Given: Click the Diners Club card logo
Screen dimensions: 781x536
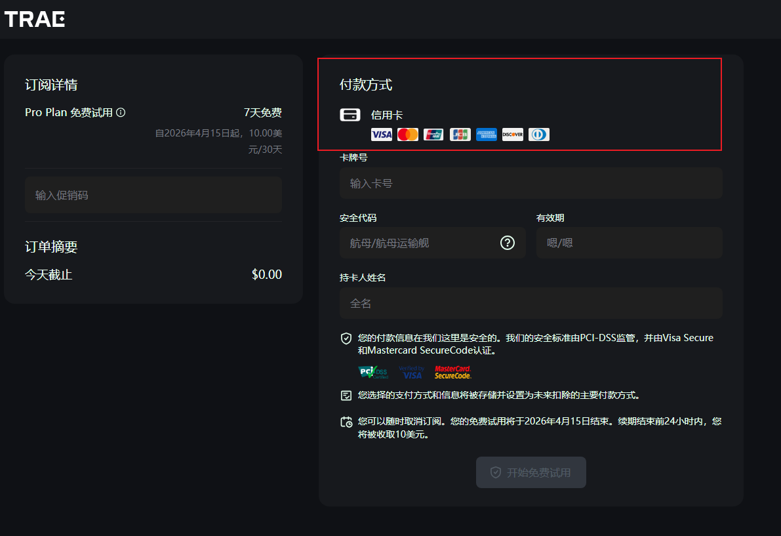Looking at the screenshot, I should (x=538, y=134).
